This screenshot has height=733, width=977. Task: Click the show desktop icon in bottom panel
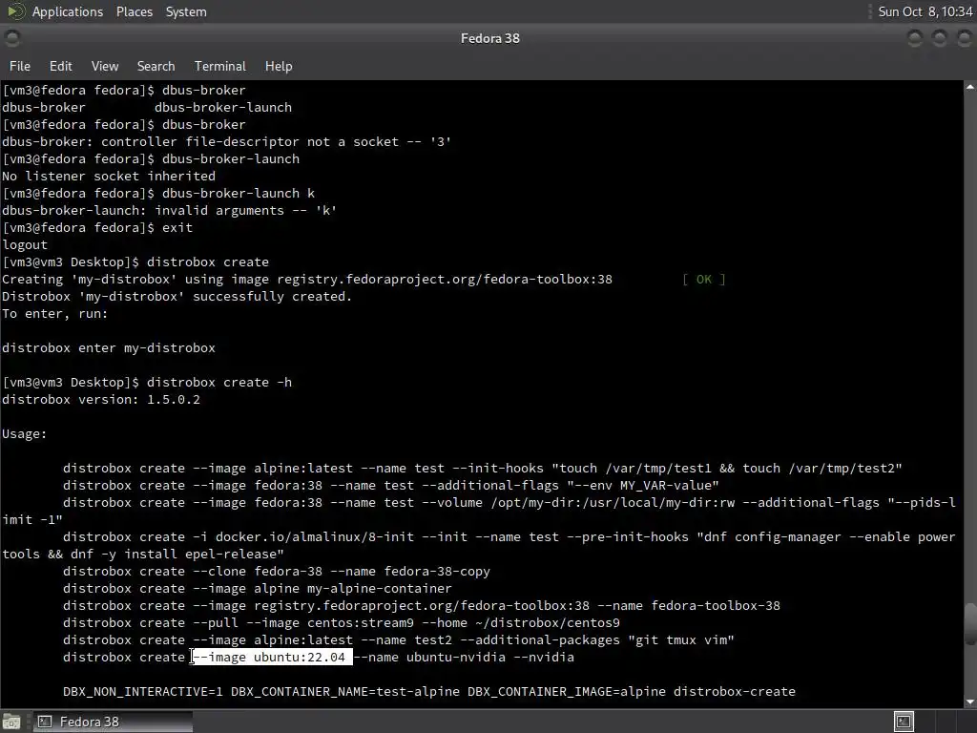(x=11, y=722)
